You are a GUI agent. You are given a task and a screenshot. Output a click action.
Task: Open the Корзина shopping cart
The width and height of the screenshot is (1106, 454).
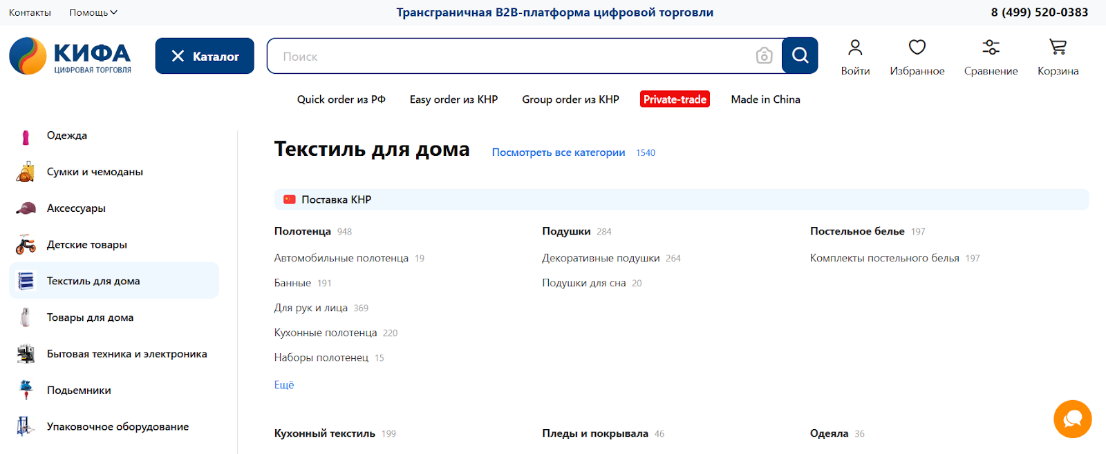(x=1058, y=48)
